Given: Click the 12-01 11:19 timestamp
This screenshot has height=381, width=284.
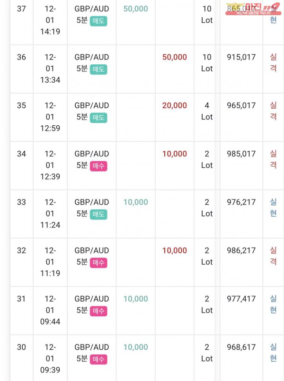Looking at the screenshot, I should coord(50,262).
